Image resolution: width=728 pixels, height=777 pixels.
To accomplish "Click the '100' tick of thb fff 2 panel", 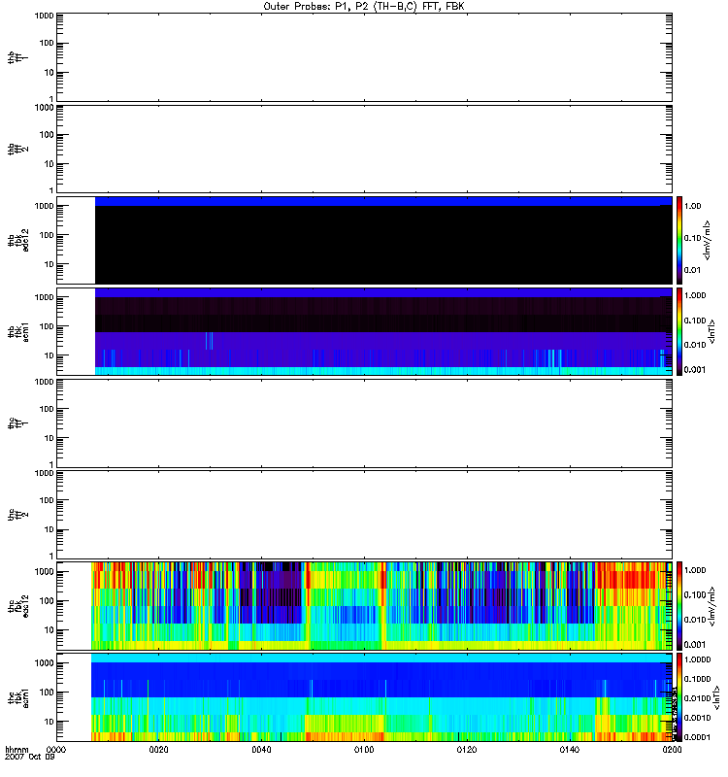I will (47, 135).
